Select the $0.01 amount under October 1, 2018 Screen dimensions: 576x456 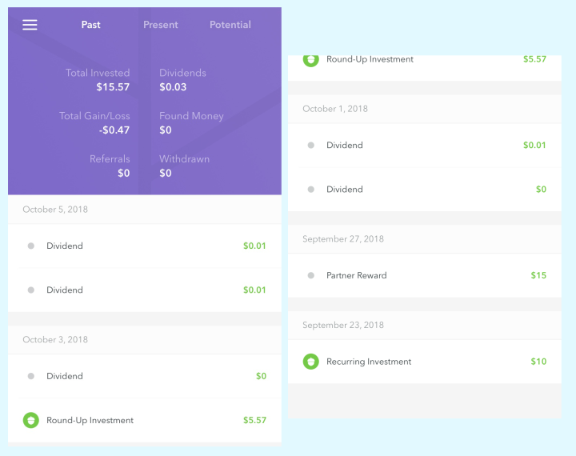point(534,145)
